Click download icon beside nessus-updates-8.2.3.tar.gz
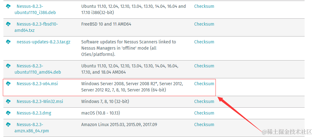Image resolution: width=314 pixels, height=137 pixels. [x=8, y=42]
